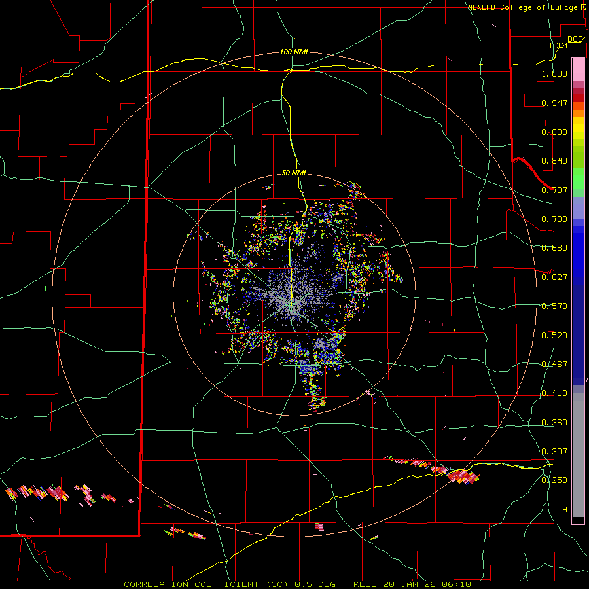This screenshot has height=589, width=589.
Task: Click the 0.627 scale value
Action: click(x=554, y=277)
